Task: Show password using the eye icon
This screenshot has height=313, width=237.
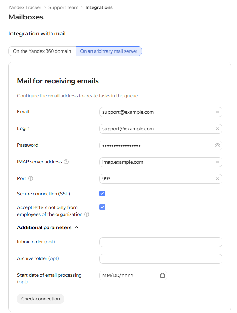Action: (x=218, y=145)
